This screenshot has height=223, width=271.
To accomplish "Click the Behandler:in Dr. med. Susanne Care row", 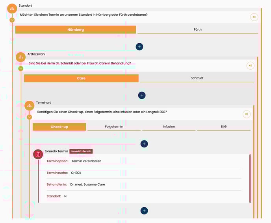I will coord(143,184).
